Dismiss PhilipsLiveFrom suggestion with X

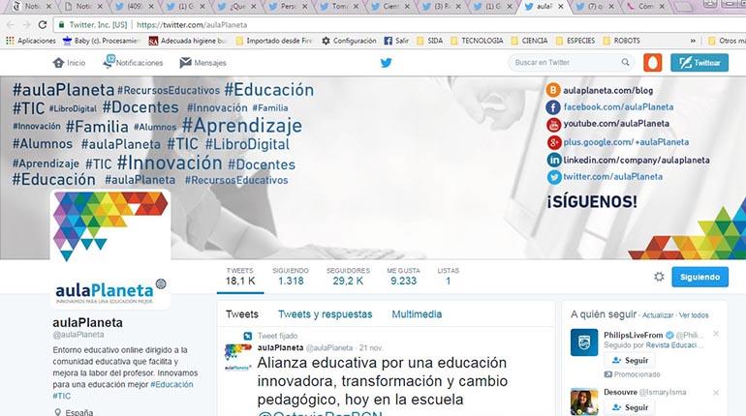click(x=716, y=334)
